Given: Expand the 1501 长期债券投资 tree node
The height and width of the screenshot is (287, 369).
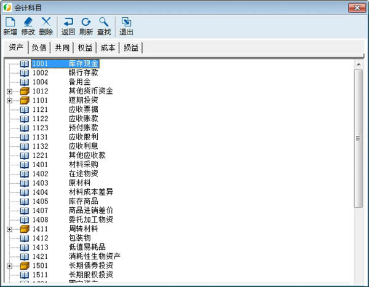Looking at the screenshot, I should [9, 265].
